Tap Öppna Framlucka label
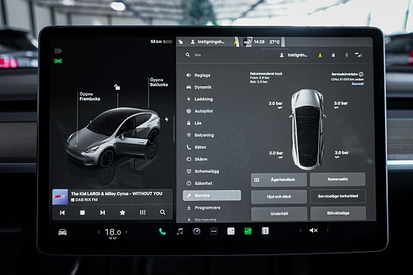413x275 pixels. click(x=90, y=96)
